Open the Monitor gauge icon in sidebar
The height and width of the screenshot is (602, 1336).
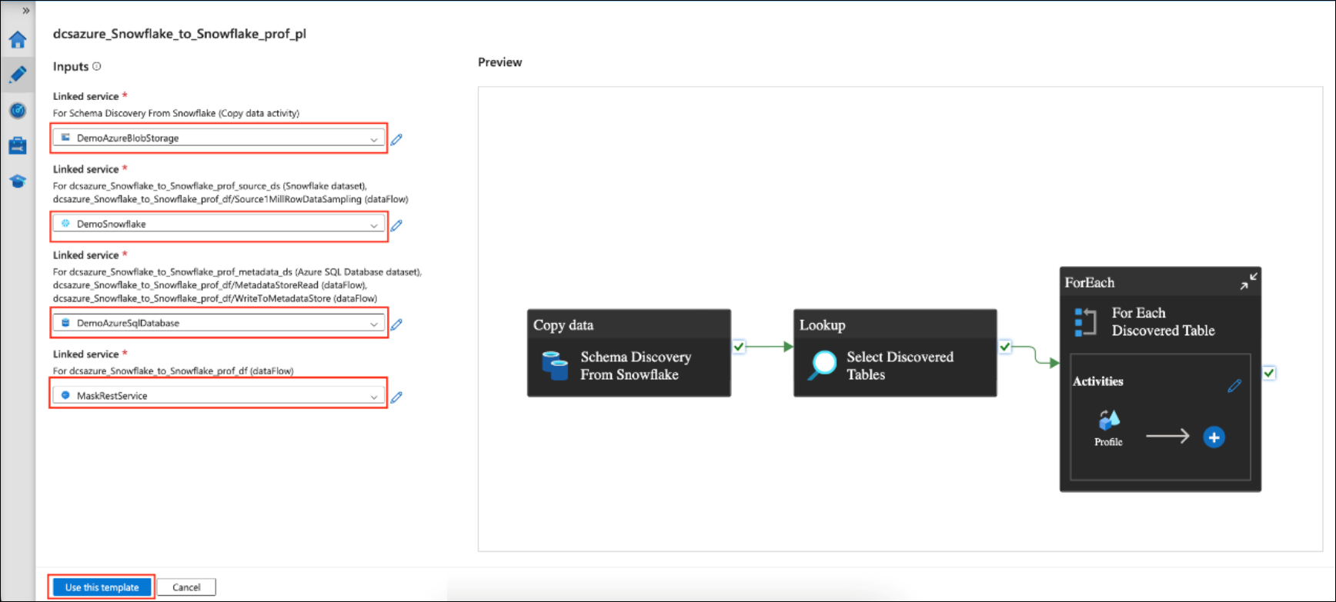tap(18, 111)
